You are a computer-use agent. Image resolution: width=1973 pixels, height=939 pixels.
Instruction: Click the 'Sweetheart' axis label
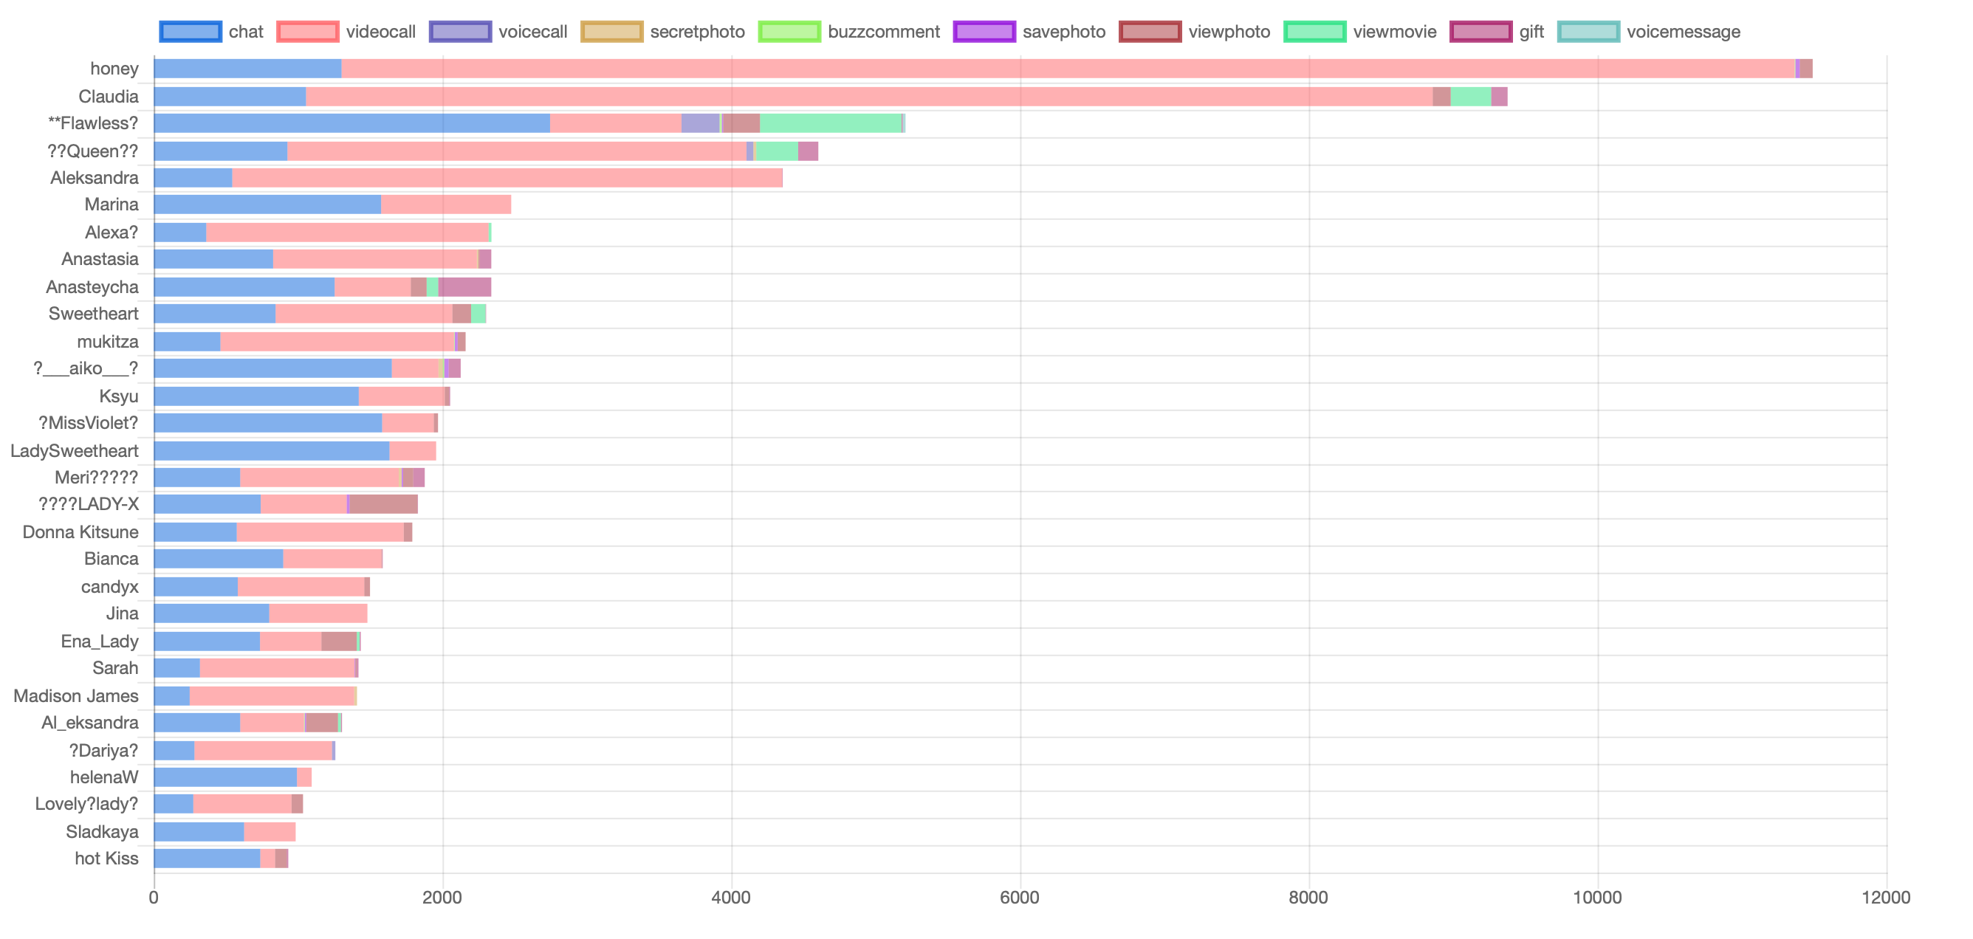[x=95, y=314]
